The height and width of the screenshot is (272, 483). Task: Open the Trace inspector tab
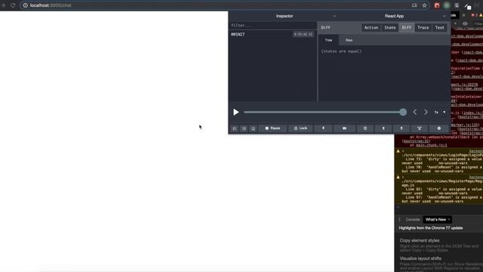(423, 27)
